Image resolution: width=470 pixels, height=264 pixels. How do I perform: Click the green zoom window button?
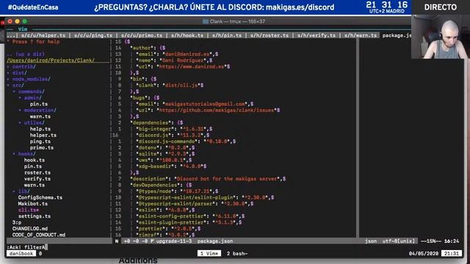24,21
